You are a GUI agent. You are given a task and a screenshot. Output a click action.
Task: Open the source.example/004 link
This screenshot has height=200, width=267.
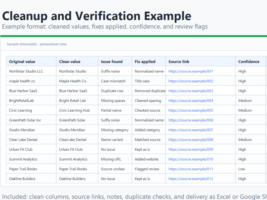191,101
